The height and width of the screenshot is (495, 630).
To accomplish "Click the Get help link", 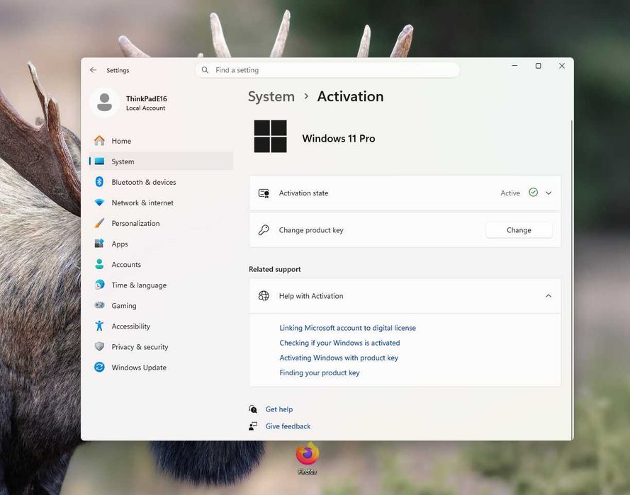I will pos(279,409).
